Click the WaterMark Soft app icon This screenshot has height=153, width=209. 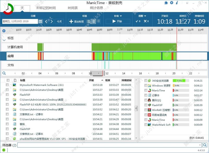[x=149, y=124]
